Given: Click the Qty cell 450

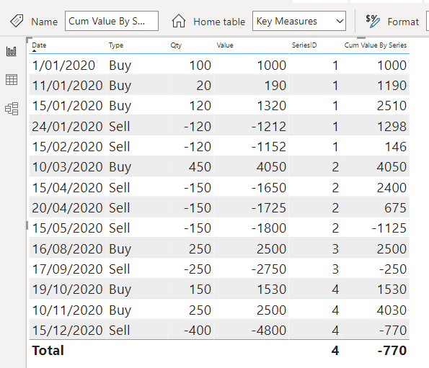Looking at the screenshot, I should [x=200, y=167].
